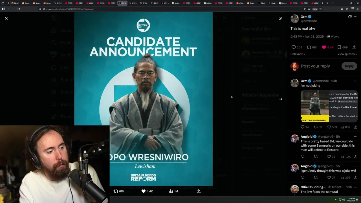Repost the tweet with 618 reposts

pos(312,47)
